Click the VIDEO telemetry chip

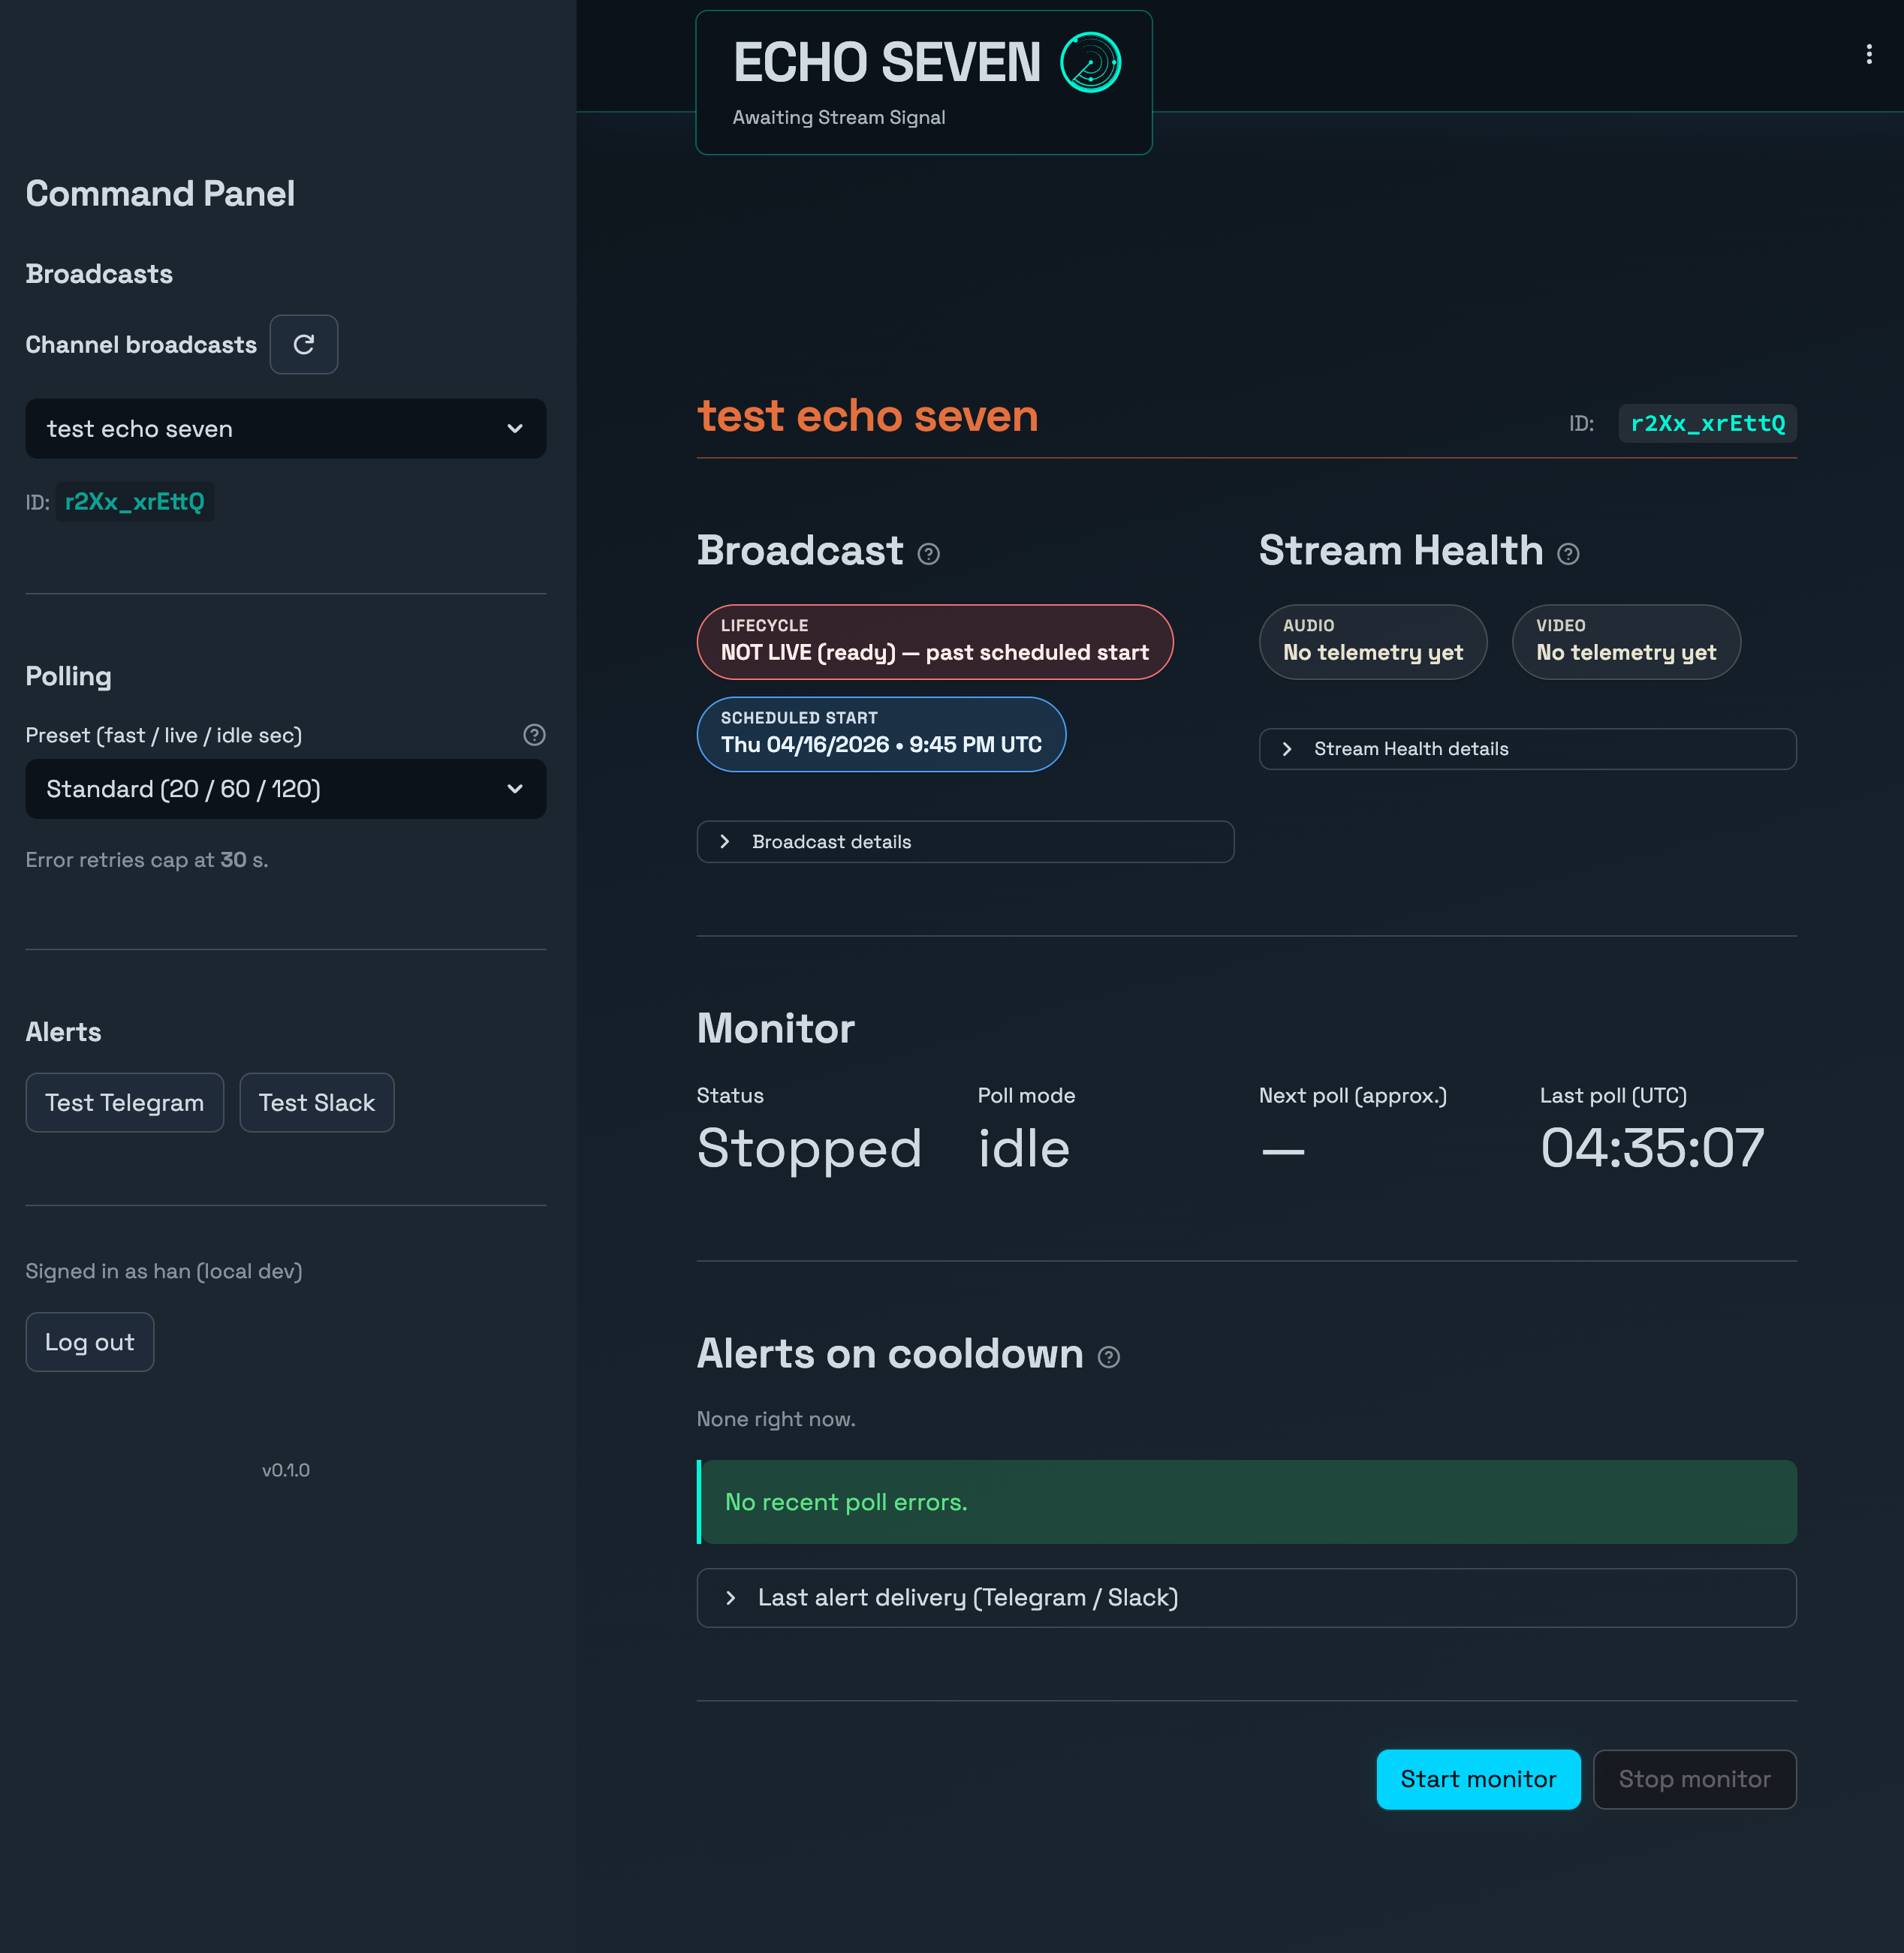[1625, 641]
